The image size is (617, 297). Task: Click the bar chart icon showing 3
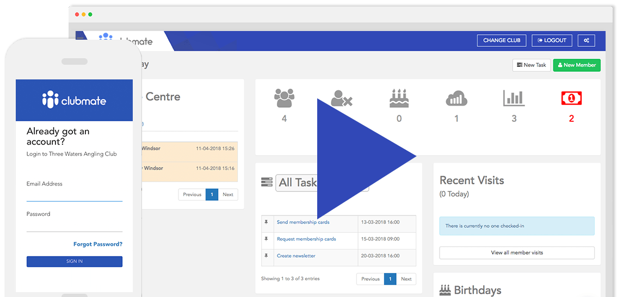click(x=514, y=98)
